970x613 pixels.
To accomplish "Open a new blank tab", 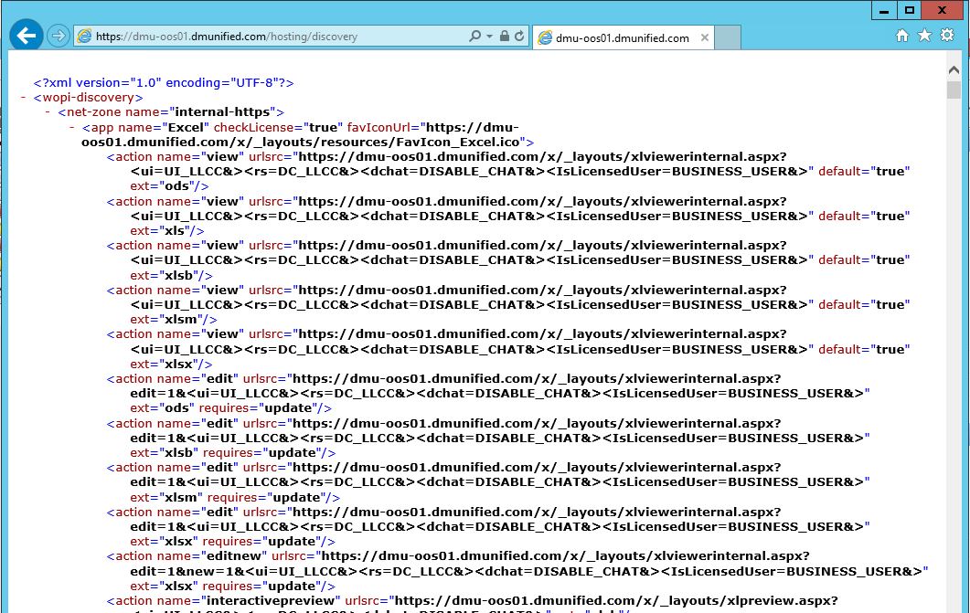I will 728,37.
